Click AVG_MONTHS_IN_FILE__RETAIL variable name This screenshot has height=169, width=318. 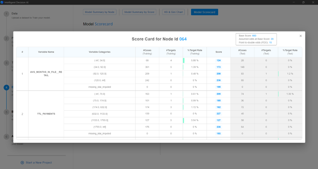[46, 74]
